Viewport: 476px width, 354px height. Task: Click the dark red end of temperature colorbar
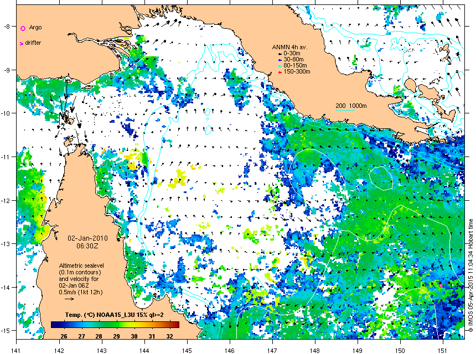tap(177, 325)
